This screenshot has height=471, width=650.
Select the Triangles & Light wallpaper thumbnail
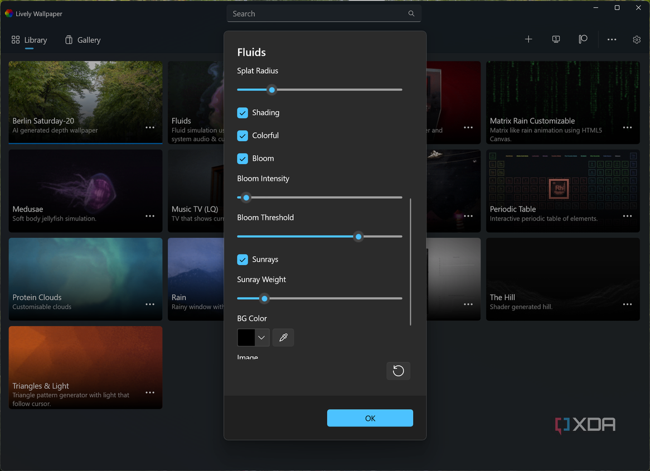85,368
